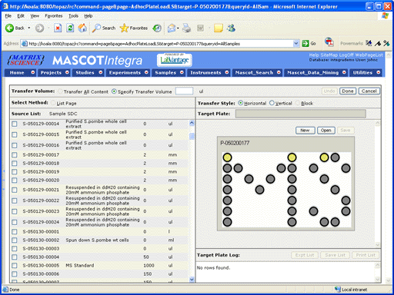394x295 pixels.
Task: Open the Home page icon
Action: pos(82,28)
